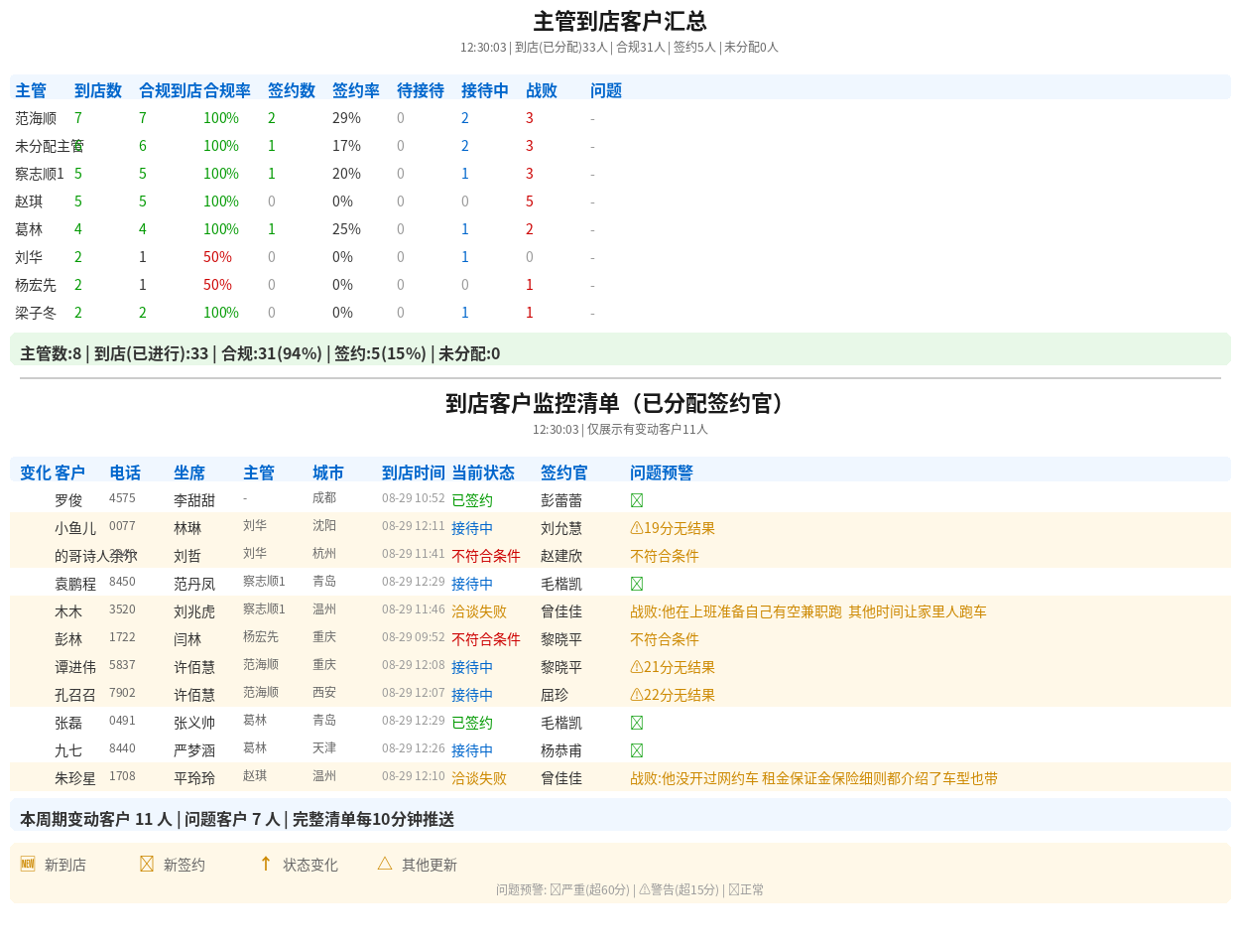Click signing officer 杨恭甫
1240x945 pixels.
click(x=561, y=750)
